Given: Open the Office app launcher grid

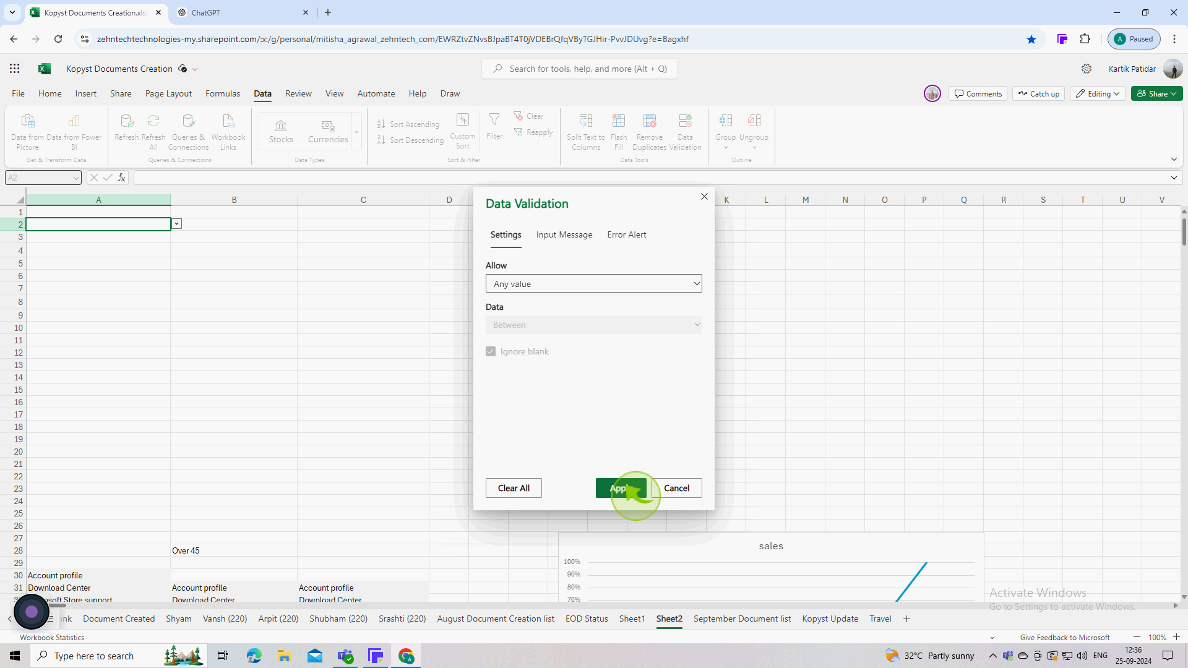Looking at the screenshot, I should click(15, 69).
